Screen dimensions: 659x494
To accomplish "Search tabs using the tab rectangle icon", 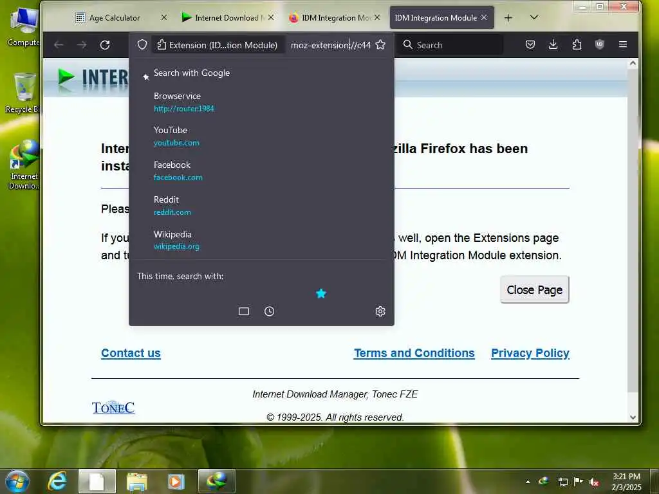I will coord(244,311).
